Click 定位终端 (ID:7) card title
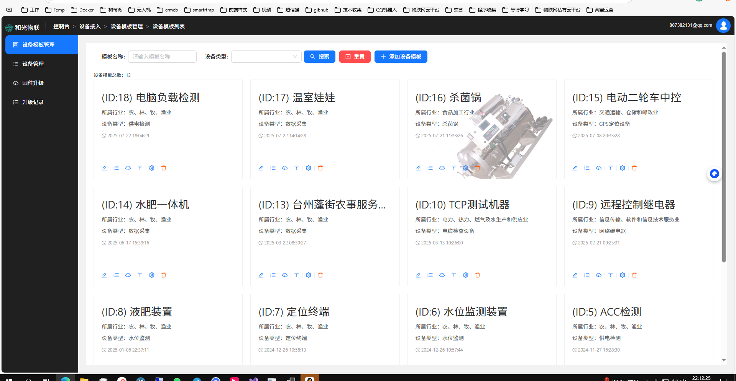The image size is (736, 381). coord(294,312)
